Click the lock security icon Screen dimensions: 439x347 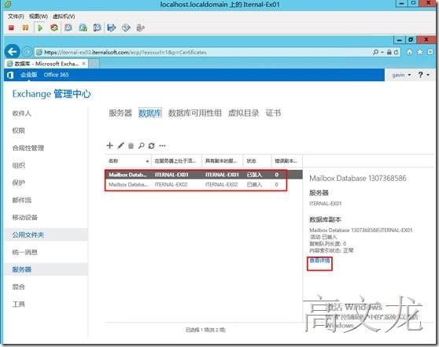click(x=389, y=52)
